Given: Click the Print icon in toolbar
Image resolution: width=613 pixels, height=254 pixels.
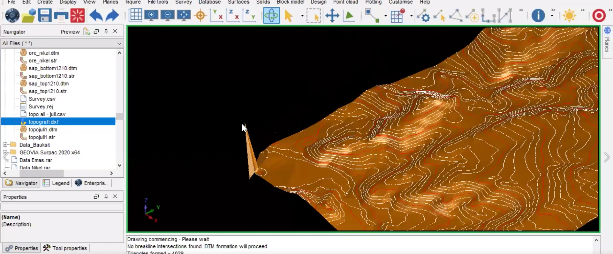Looking at the screenshot, I should click(x=61, y=15).
